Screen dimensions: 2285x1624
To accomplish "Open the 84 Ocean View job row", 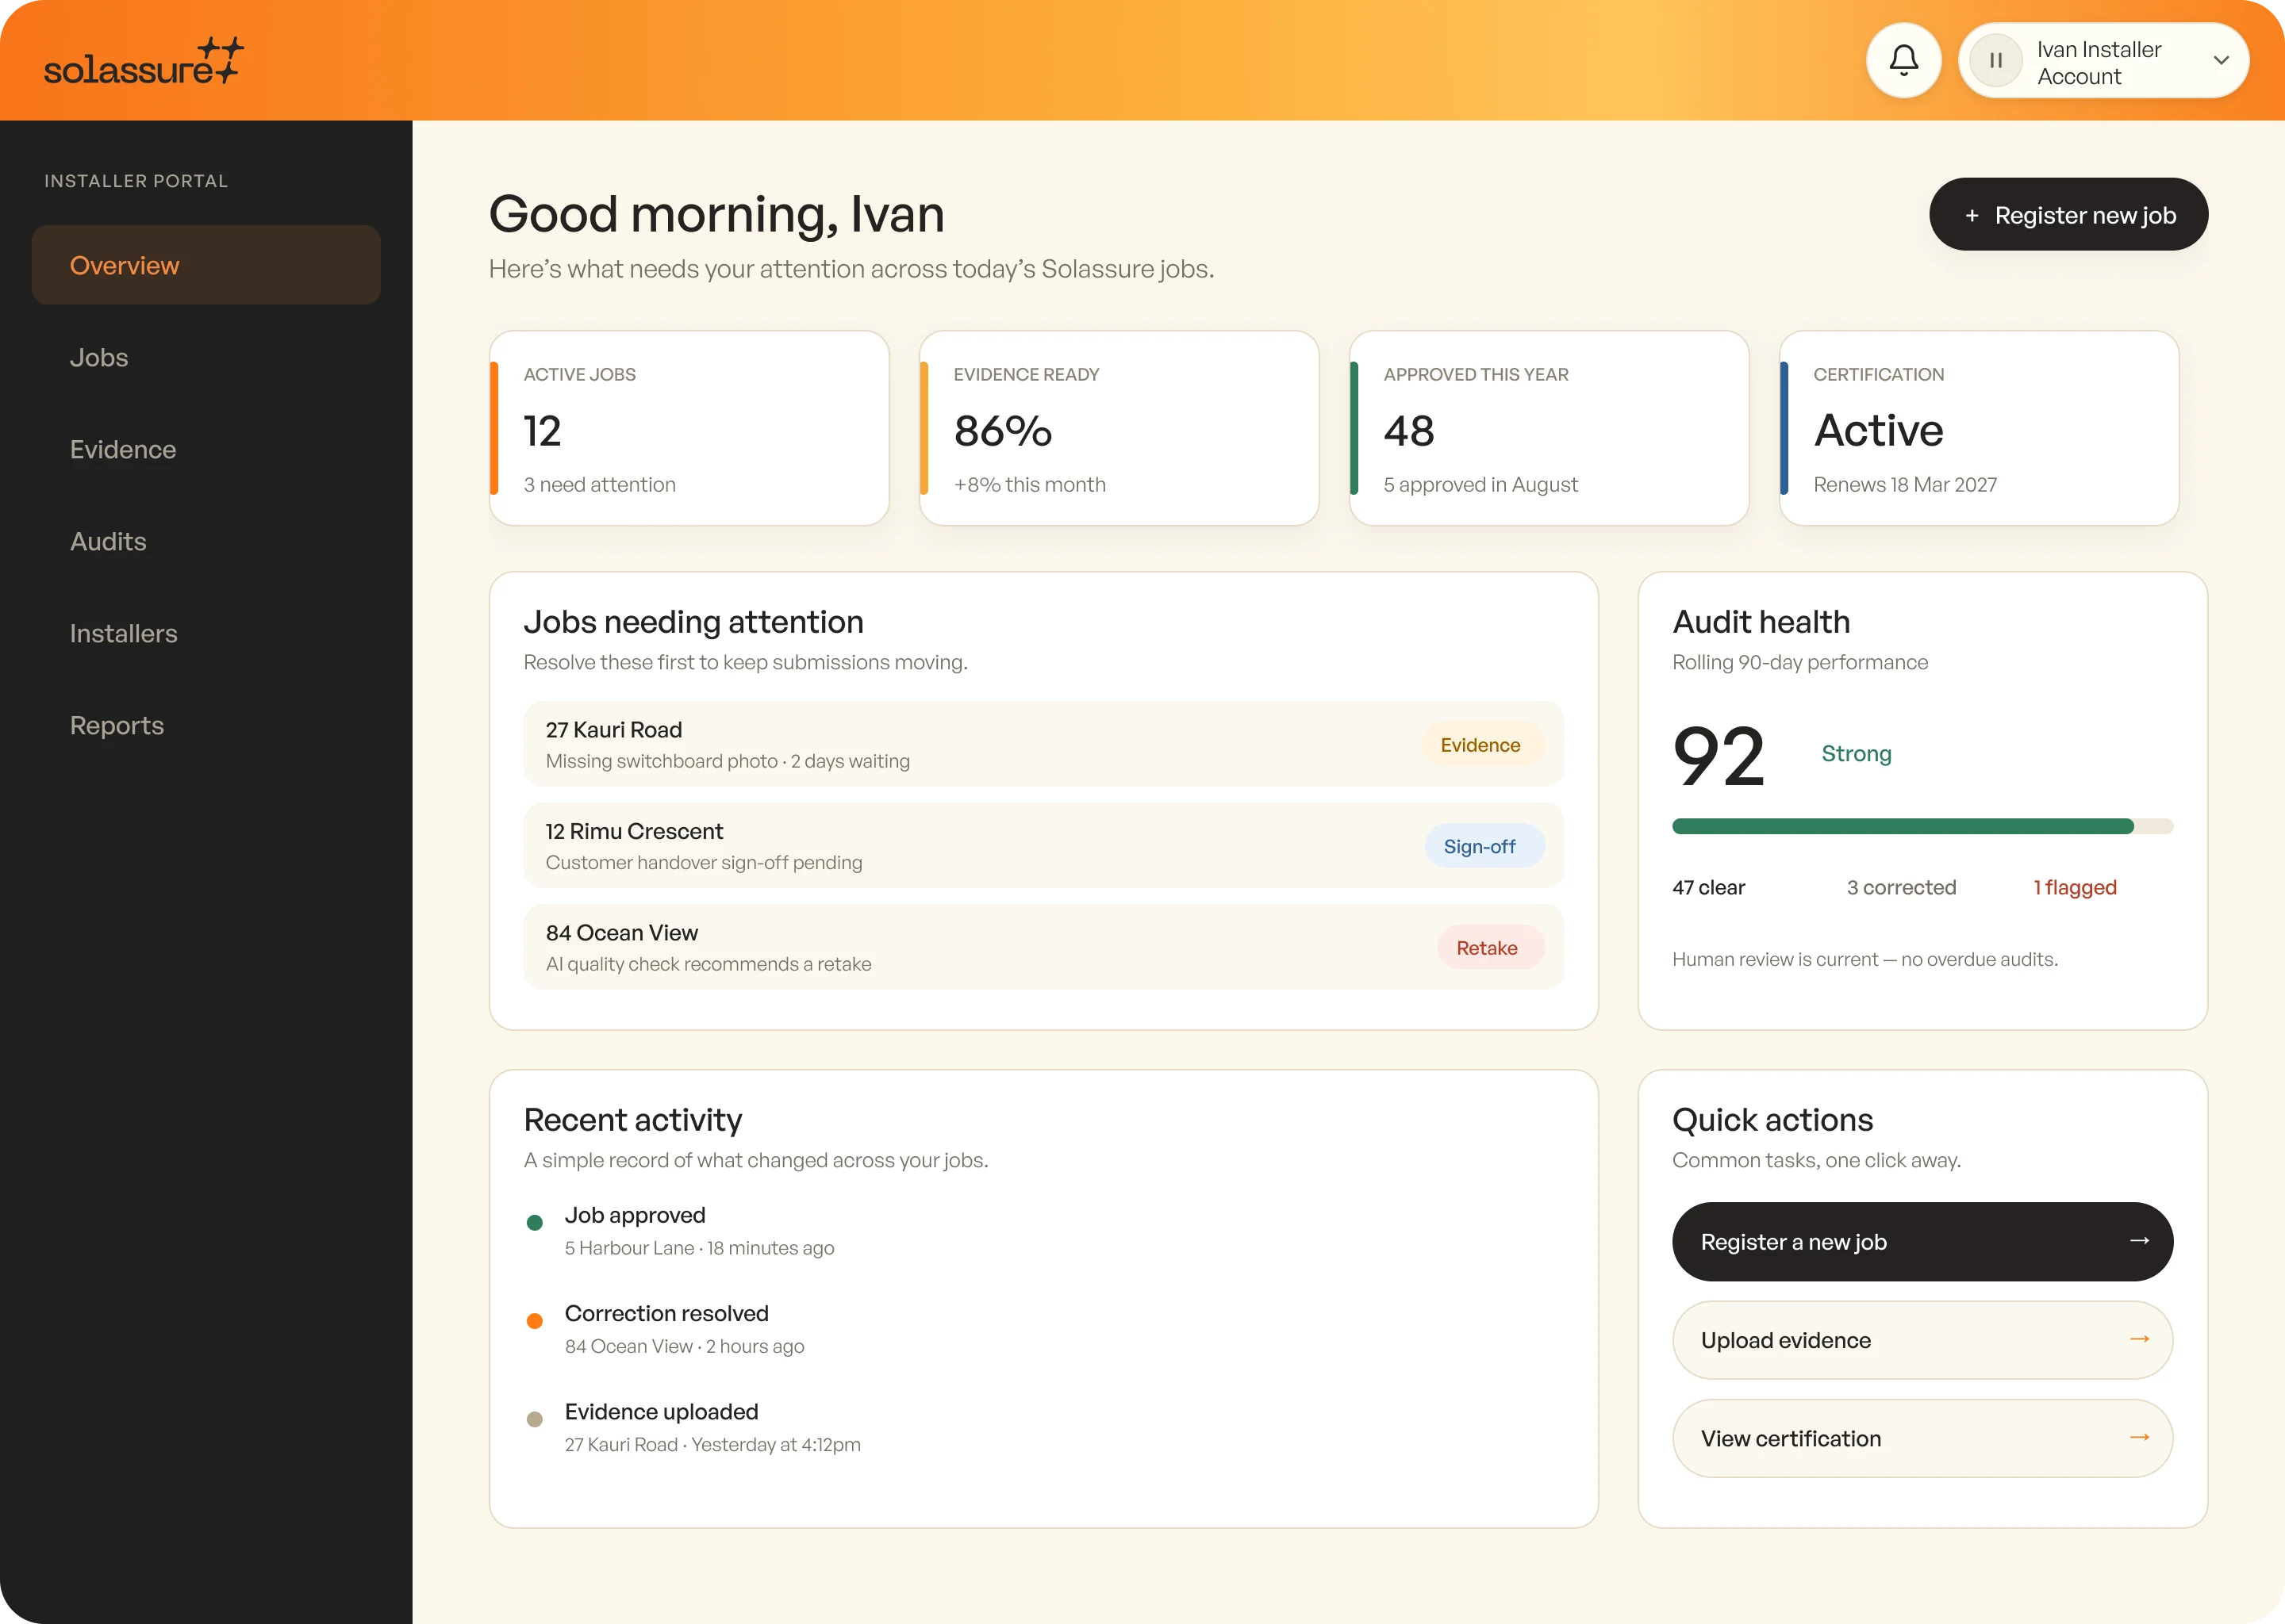I will [x=1043, y=947].
